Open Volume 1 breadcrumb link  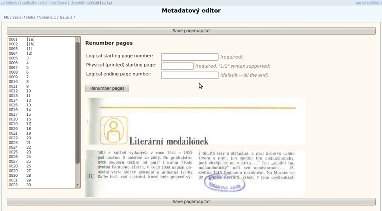47,17
